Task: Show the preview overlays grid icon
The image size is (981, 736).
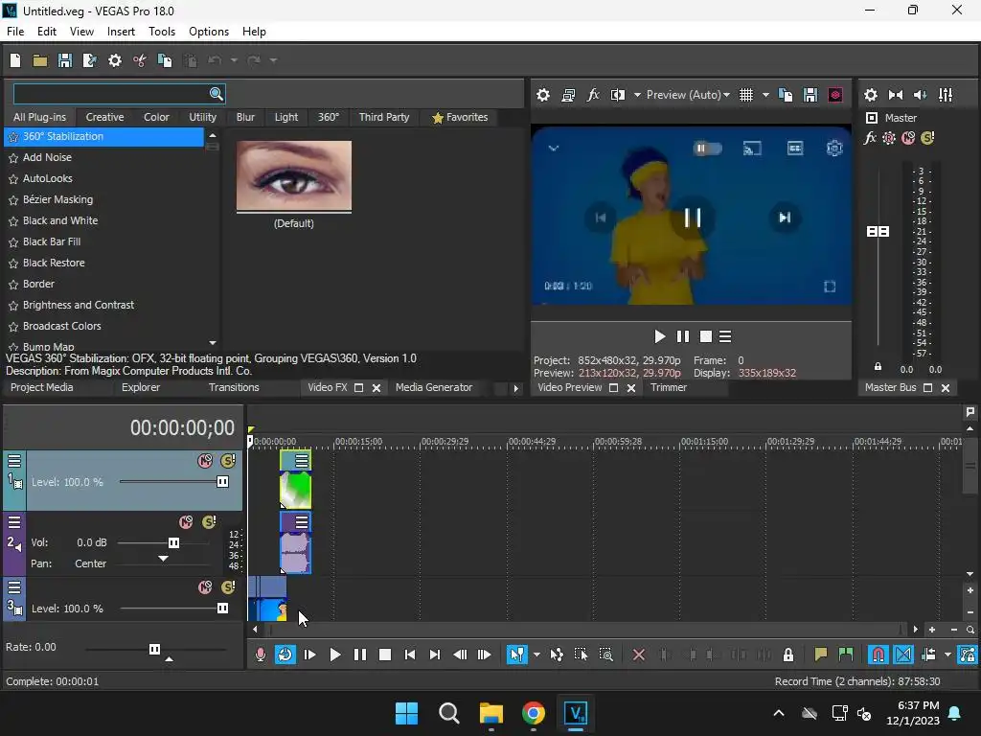Action: click(745, 95)
